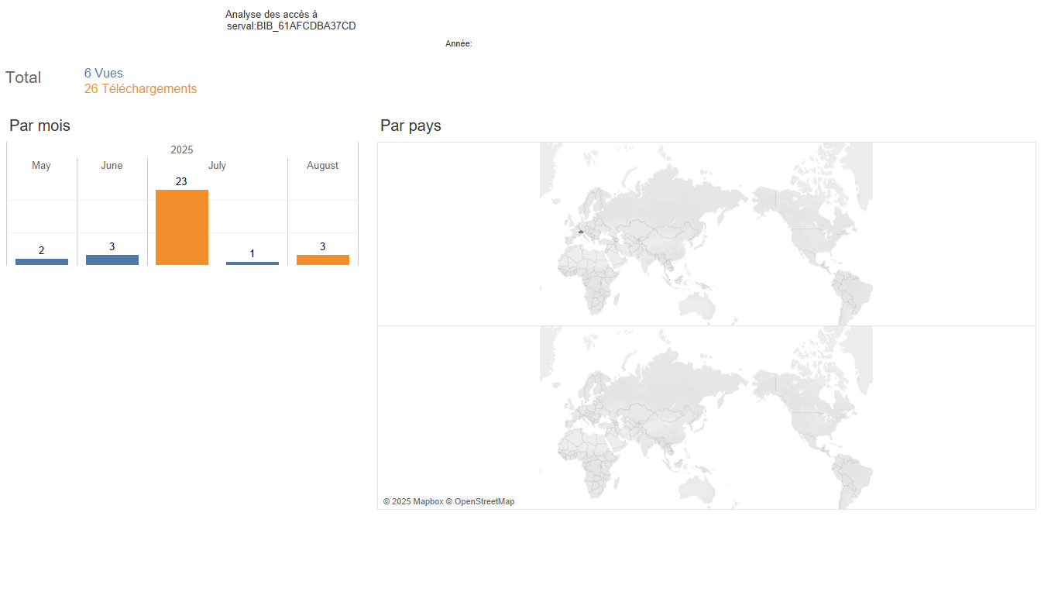Click the 'Analyse des accès à' title line
Screen dimensions: 1058x595
click(271, 14)
